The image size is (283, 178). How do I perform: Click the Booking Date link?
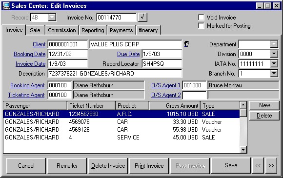coord(30,54)
